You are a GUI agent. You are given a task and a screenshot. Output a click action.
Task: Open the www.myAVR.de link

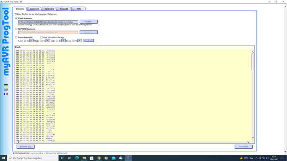click(37, 153)
